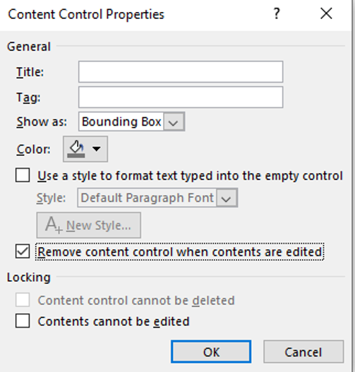This screenshot has width=355, height=372.
Task: Click the New Style button
Action: coord(89,225)
